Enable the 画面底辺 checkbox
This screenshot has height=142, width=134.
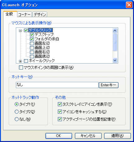point(32,56)
